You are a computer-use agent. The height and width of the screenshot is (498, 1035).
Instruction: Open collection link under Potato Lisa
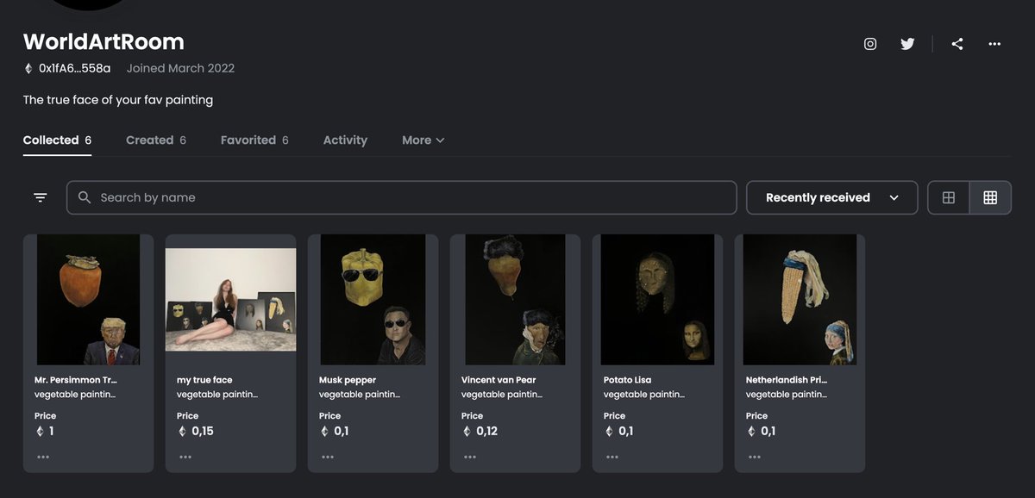point(644,395)
